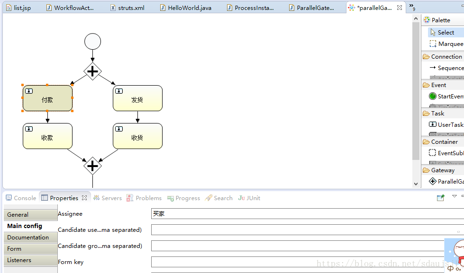
Task: Select the 收货 user task
Action: pyautogui.click(x=137, y=136)
